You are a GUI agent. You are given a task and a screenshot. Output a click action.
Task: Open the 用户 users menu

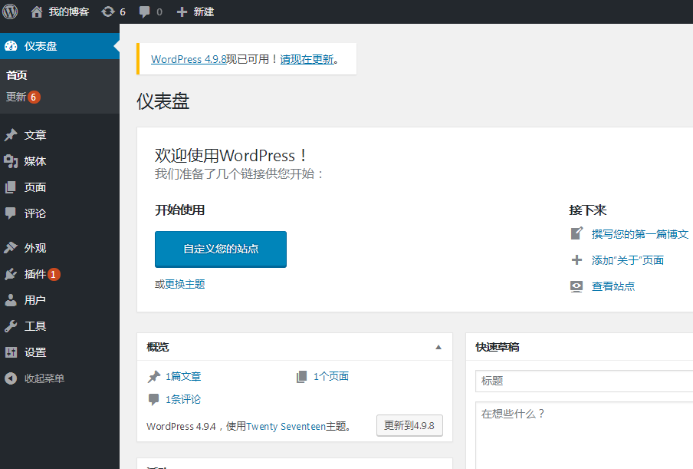point(34,300)
